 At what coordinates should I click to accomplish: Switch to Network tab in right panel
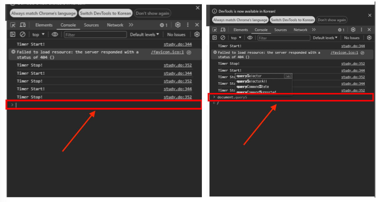tap(300, 30)
